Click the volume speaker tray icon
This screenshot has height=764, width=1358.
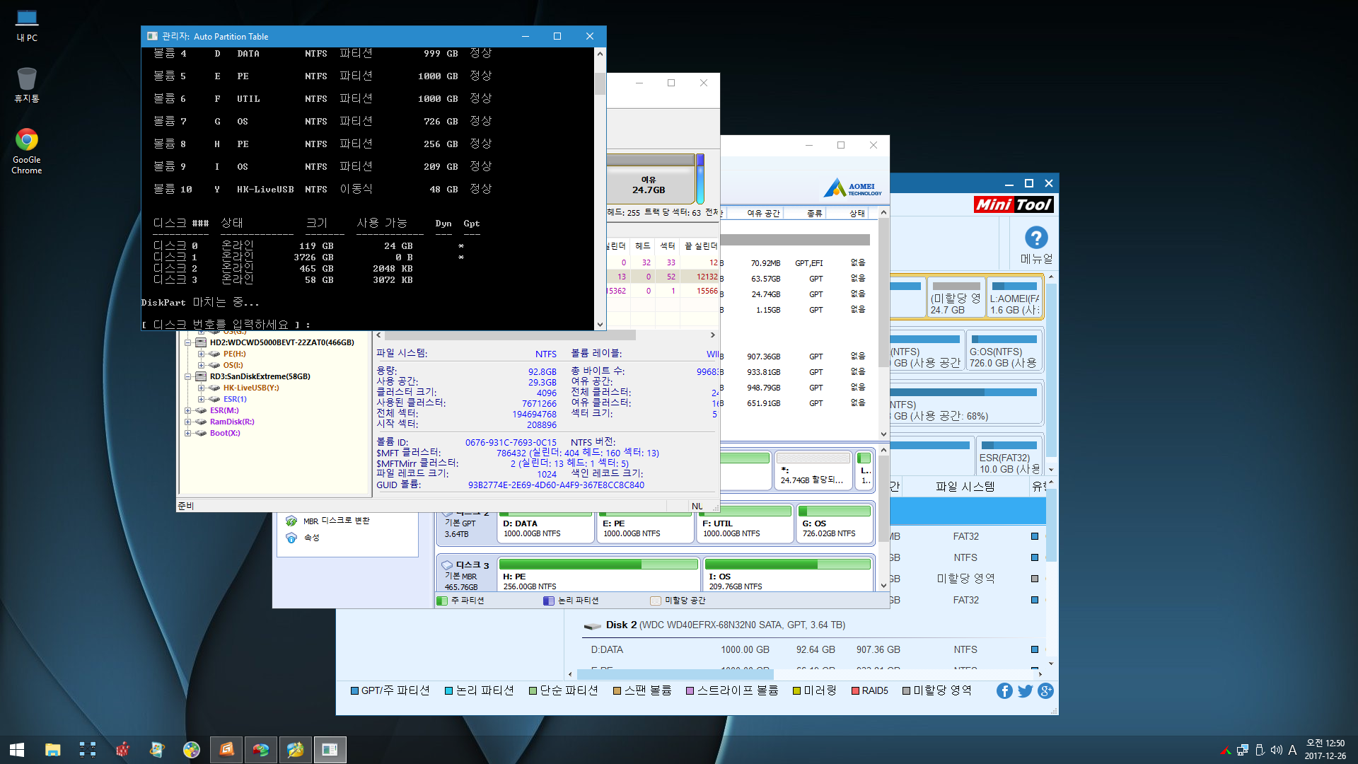coord(1276,750)
